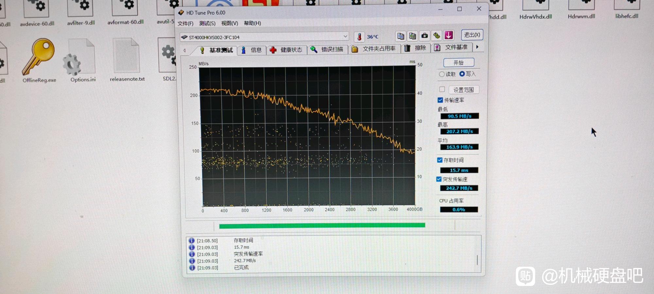Screen dimensions: 654x294
Task: Open OfflineReg.exe key icon on desktop
Action: 39,57
